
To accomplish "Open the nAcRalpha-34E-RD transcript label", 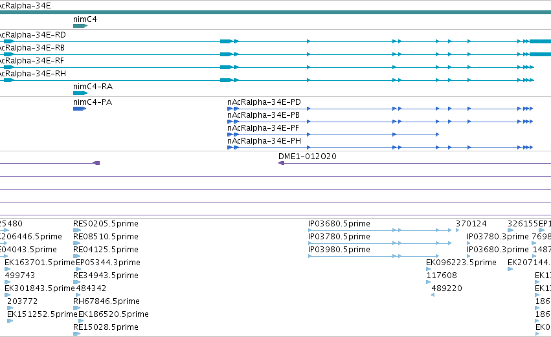I will click(32, 35).
